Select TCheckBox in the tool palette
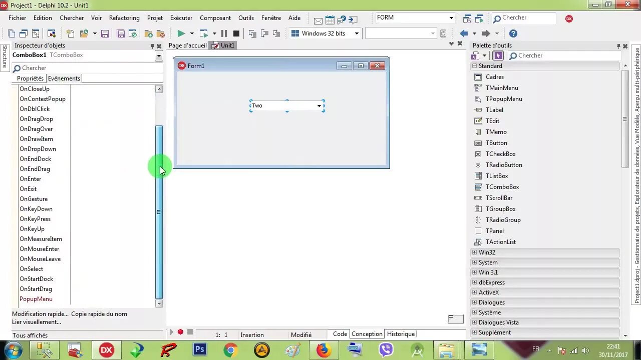641x360 pixels. tap(500, 154)
